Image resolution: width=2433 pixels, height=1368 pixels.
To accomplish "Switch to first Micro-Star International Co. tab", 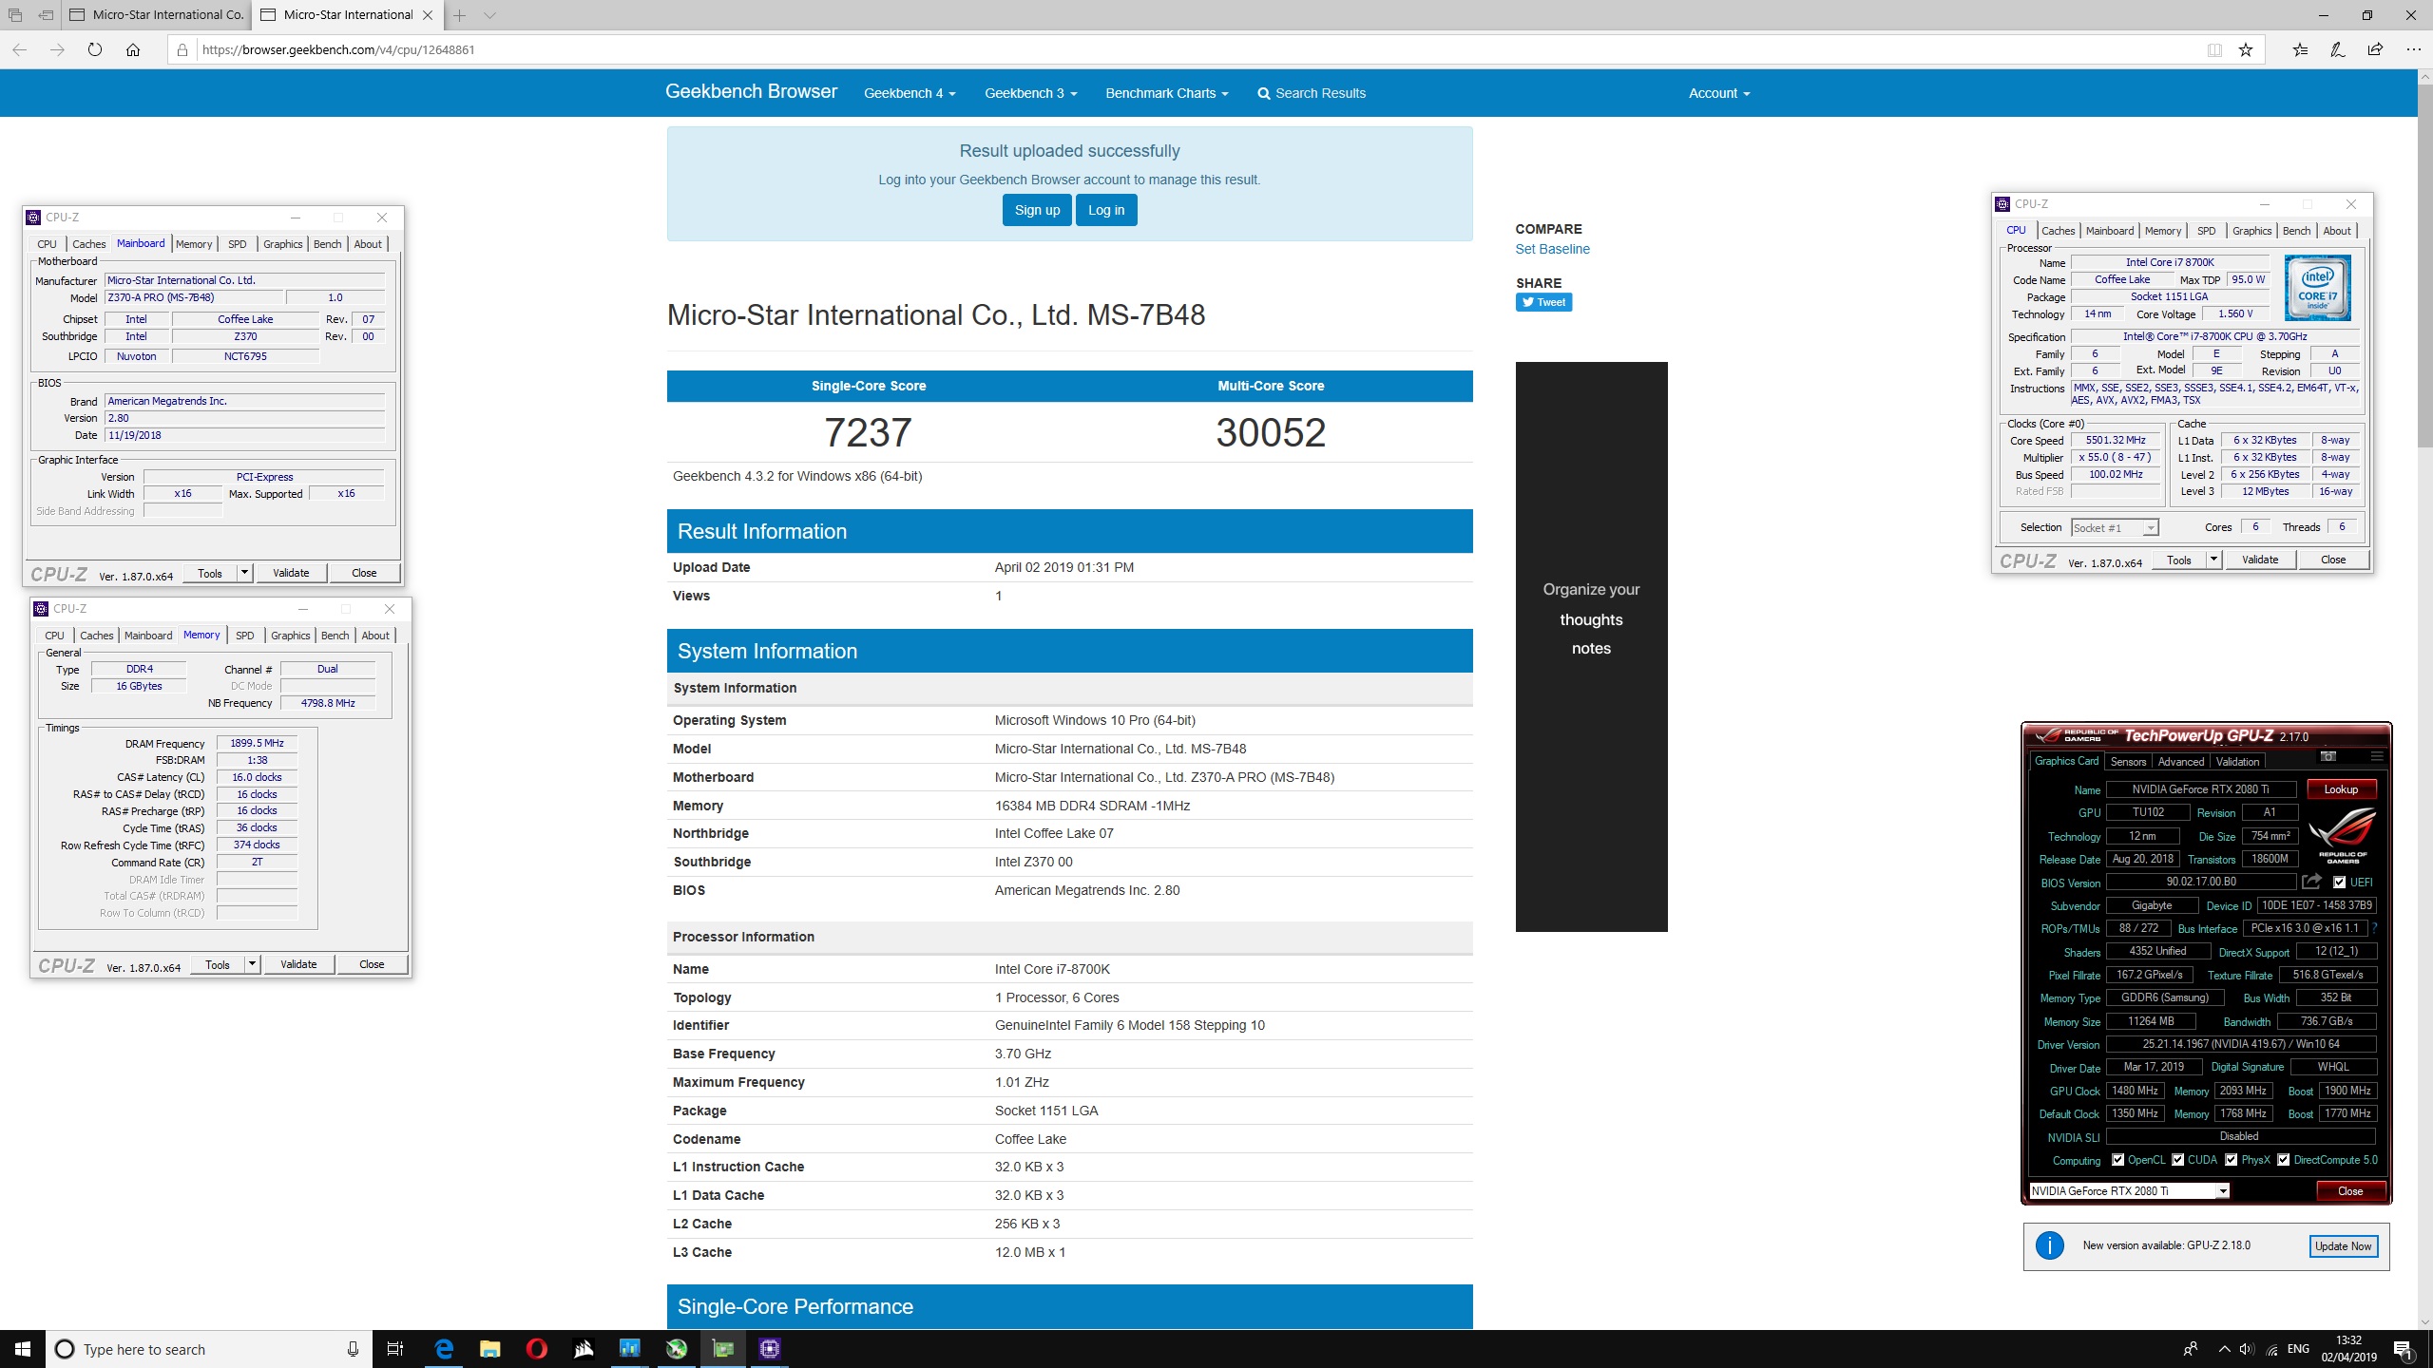I will [157, 15].
